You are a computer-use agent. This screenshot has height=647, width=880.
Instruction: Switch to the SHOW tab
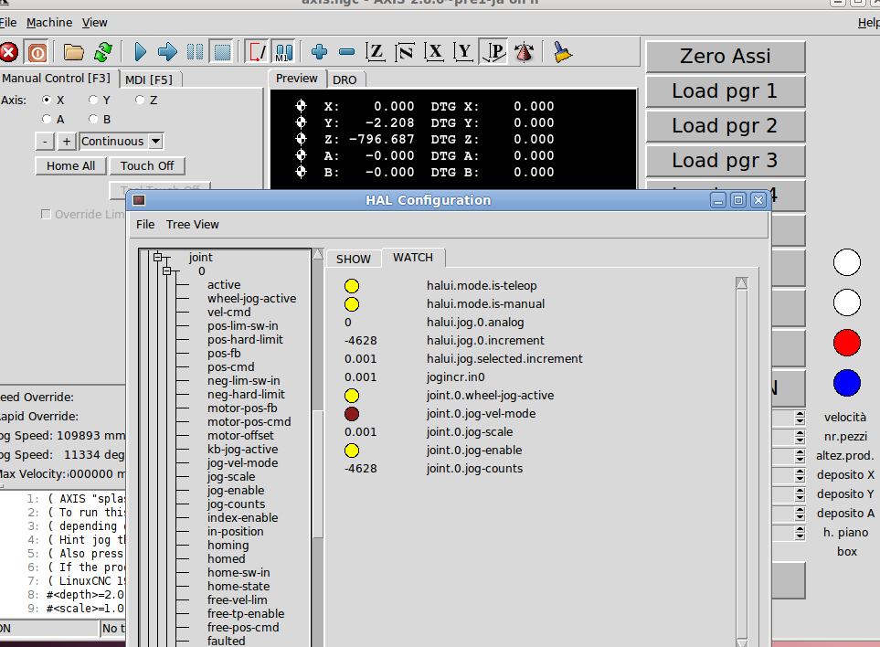[x=354, y=259]
